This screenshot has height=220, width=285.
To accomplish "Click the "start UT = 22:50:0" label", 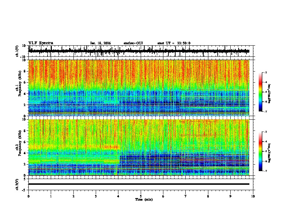I will [x=174, y=43].
